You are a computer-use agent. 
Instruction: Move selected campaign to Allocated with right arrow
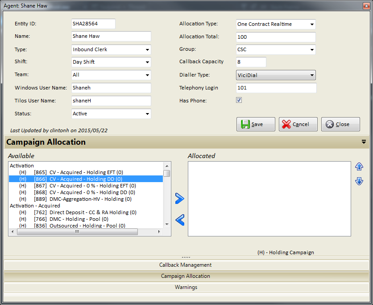point(180,199)
